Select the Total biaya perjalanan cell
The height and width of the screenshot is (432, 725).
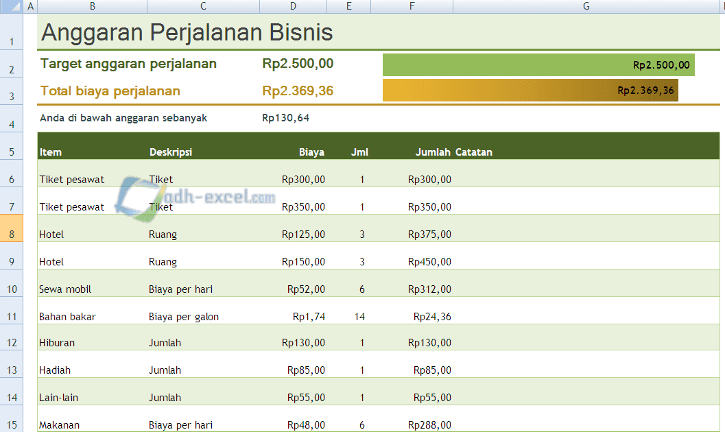point(110,90)
